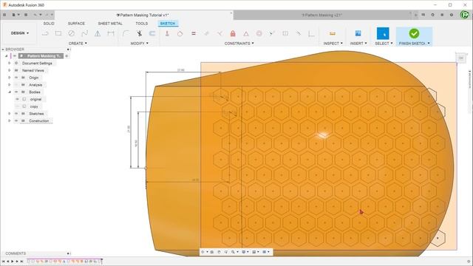The image size is (473, 266).
Task: Select the Fillet tool in Modify
Action: tap(126, 33)
